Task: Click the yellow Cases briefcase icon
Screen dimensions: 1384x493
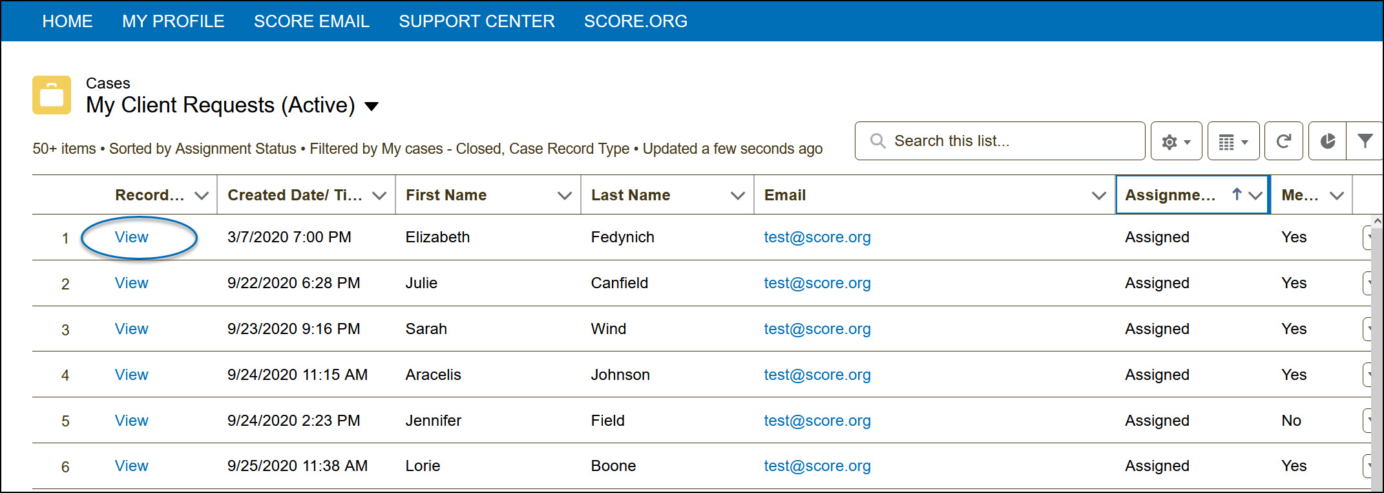Action: point(52,95)
